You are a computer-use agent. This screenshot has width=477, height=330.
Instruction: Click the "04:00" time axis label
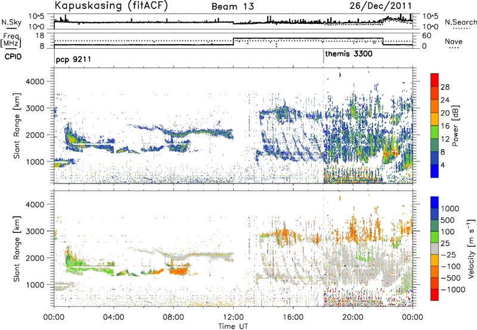pyautogui.click(x=113, y=317)
